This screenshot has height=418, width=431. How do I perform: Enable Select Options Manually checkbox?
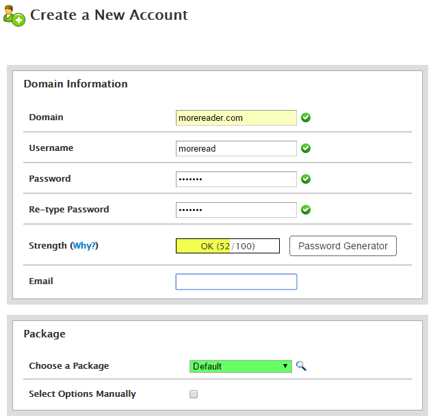click(x=194, y=394)
